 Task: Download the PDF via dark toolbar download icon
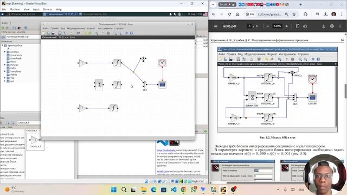[324, 26]
